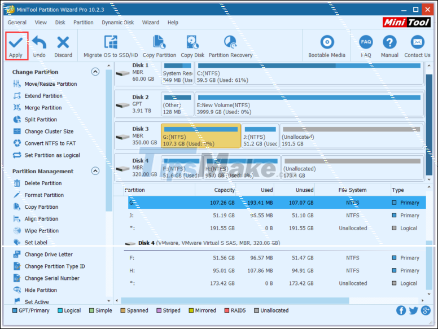Sort by the File System column header
Image resolution: width=438 pixels, height=329 pixels.
point(353,190)
